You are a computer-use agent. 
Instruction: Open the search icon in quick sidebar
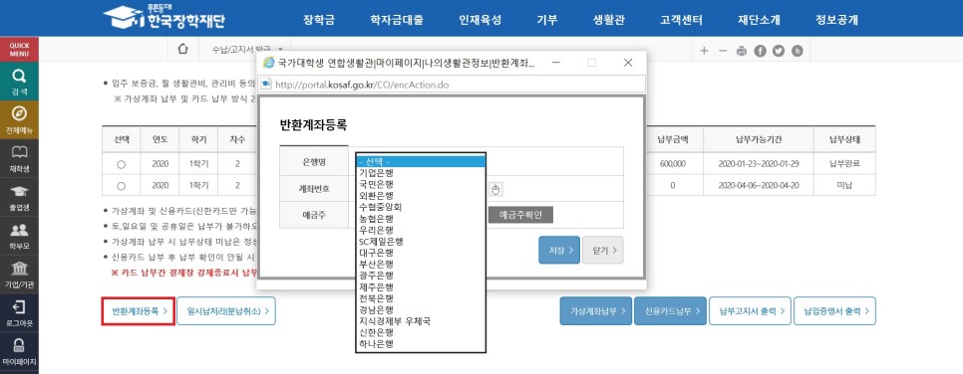(x=19, y=76)
